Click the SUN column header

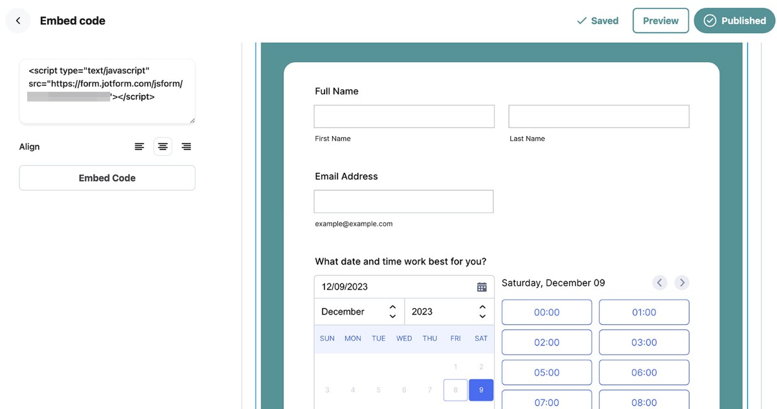tap(327, 338)
